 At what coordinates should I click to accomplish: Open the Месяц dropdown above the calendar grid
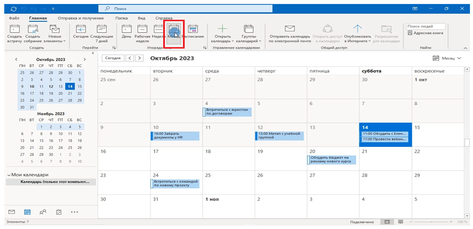pos(447,58)
